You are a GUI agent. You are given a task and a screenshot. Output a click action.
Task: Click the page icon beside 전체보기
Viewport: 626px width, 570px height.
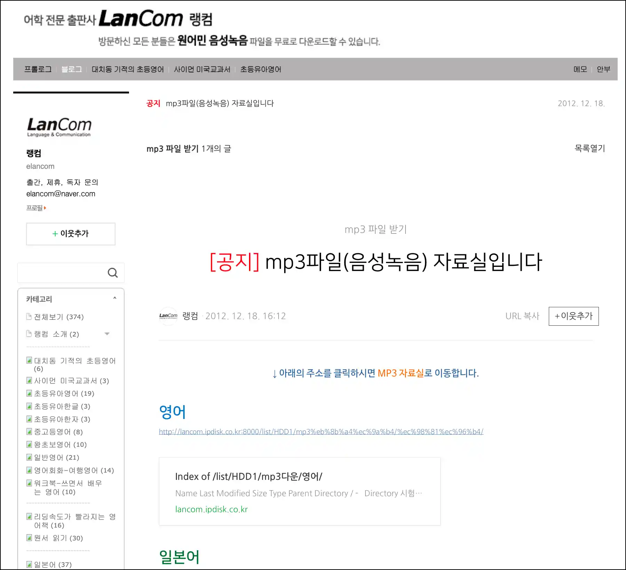[29, 316]
